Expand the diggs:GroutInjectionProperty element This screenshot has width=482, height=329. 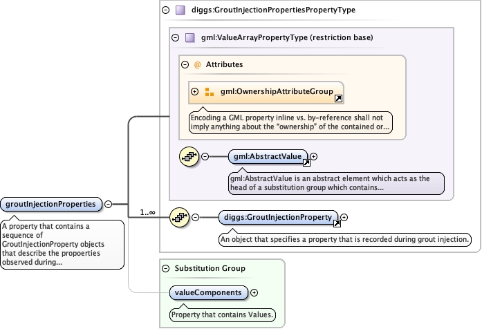pos(344,217)
